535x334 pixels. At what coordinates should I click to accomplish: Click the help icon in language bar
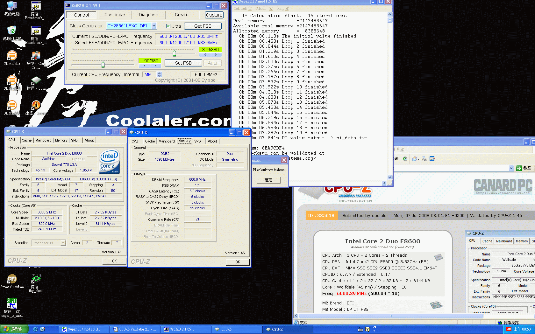367,330
